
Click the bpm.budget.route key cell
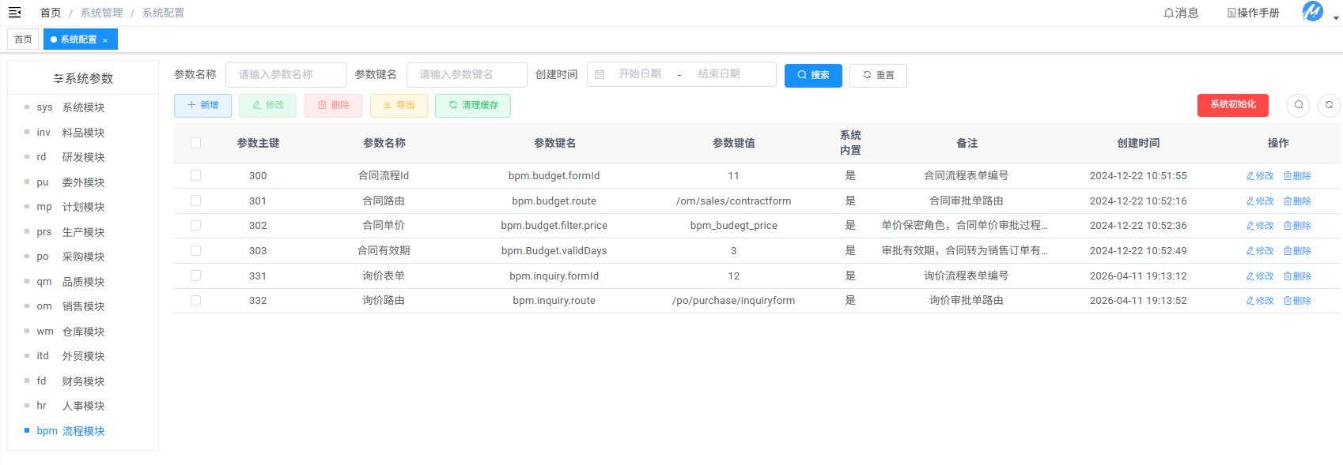pos(554,201)
